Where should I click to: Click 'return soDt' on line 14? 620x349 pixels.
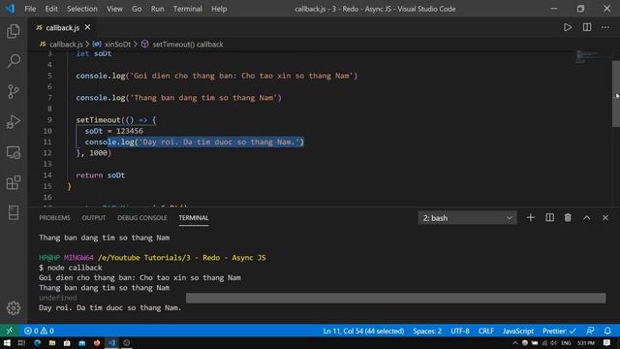tap(101, 174)
